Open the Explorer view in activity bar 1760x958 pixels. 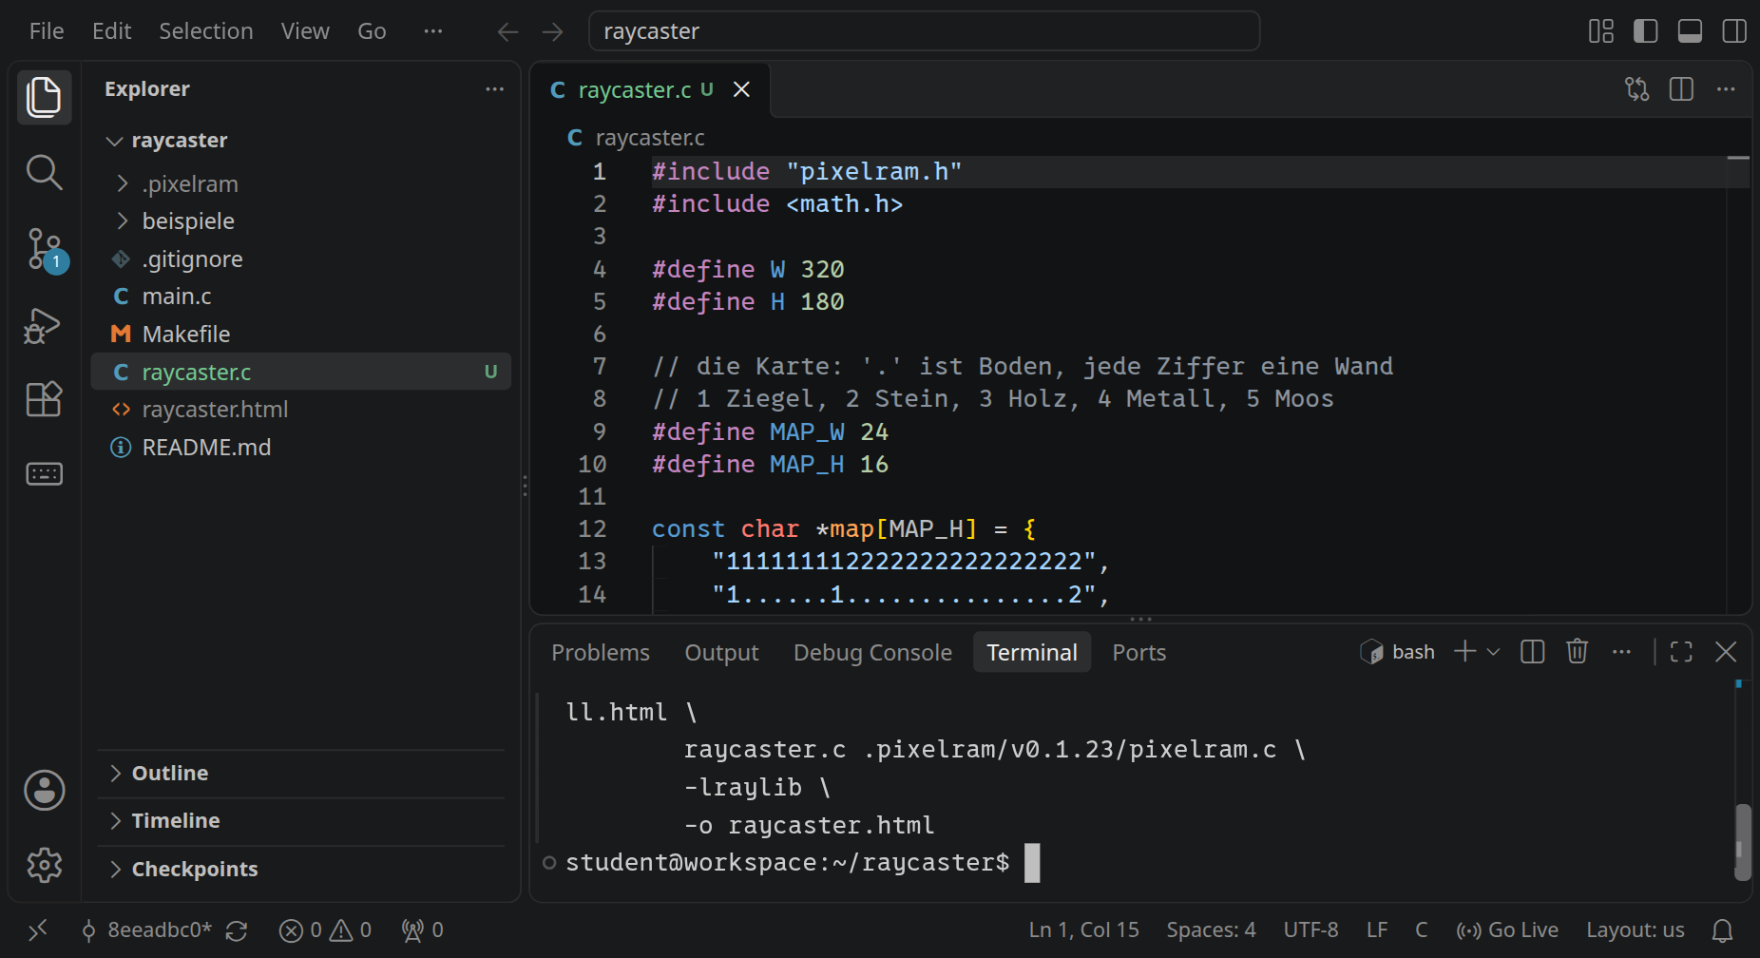click(44, 97)
